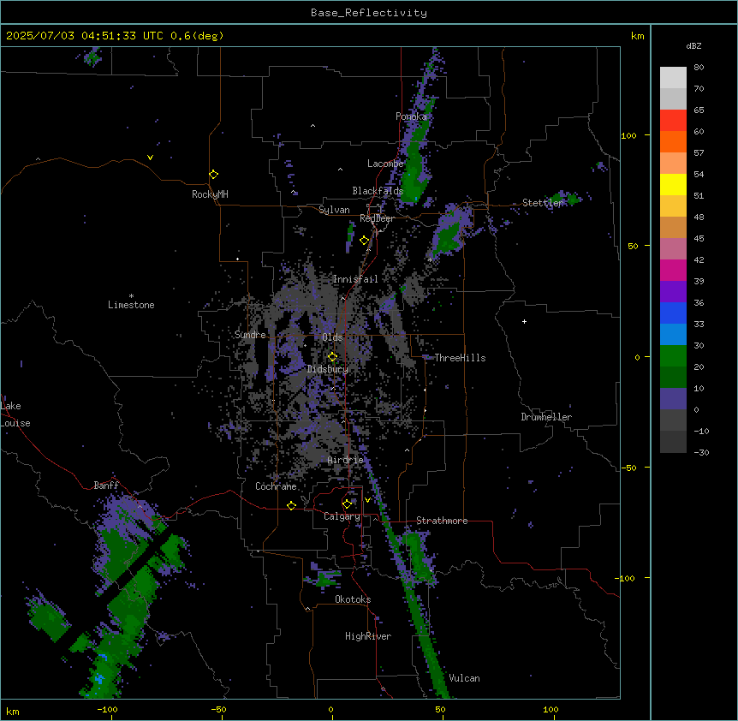738x721 pixels.
Task: Click the Okotoks city label
Action: click(x=353, y=599)
